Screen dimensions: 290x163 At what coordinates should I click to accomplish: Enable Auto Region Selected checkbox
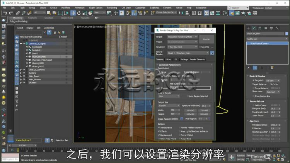tap(188, 96)
